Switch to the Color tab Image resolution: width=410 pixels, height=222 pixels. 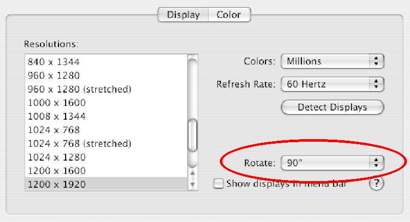click(x=229, y=15)
